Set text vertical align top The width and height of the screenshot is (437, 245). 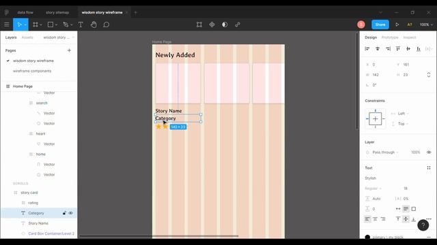398,219
